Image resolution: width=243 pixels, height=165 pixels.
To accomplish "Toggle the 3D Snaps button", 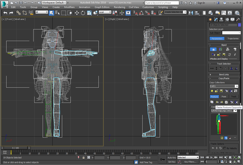I will pos(135,13).
